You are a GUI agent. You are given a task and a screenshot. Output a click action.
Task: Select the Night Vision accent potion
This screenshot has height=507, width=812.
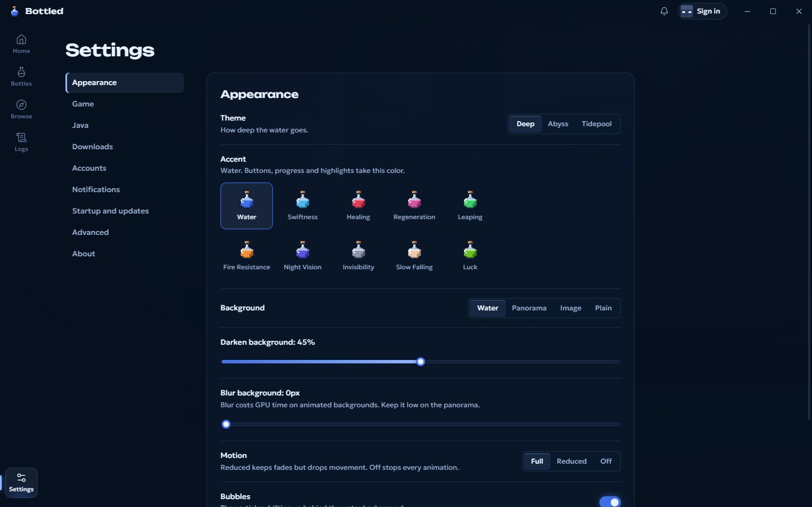pos(303,256)
